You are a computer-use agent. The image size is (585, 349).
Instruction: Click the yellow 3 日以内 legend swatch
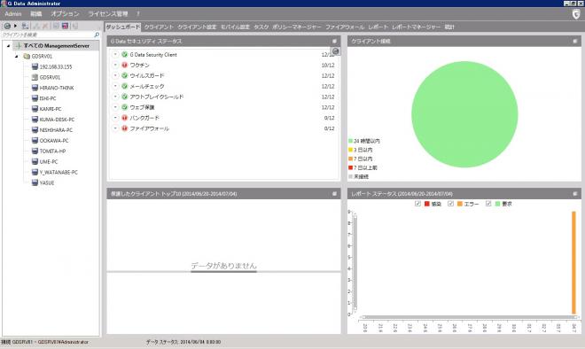click(x=350, y=150)
